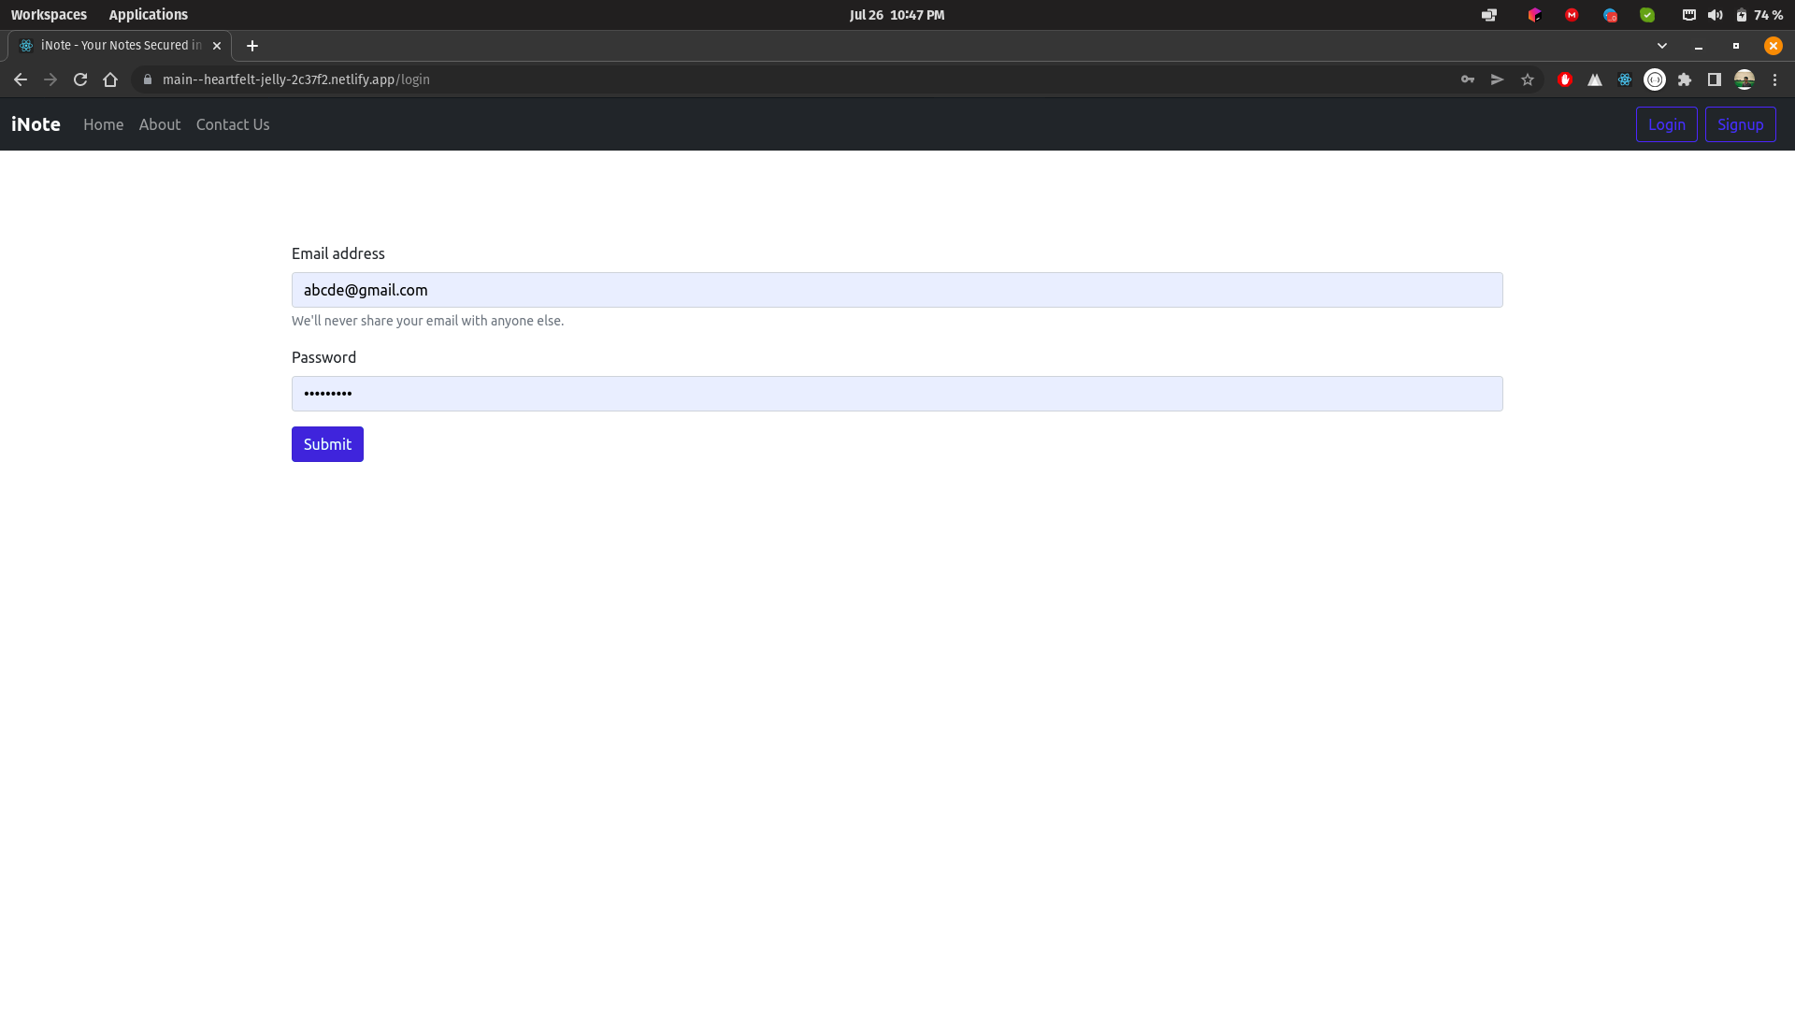
Task: Click the Signup navbar button
Action: click(x=1740, y=124)
